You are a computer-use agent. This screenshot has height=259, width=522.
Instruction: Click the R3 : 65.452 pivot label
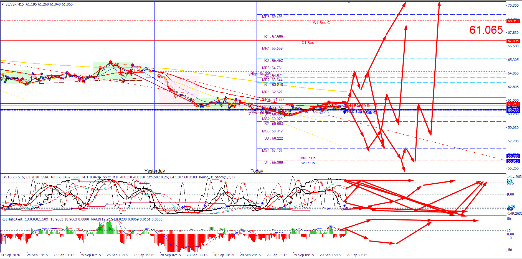273,61
